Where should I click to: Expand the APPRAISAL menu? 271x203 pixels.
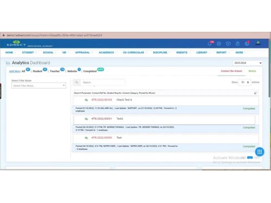pos(84,53)
